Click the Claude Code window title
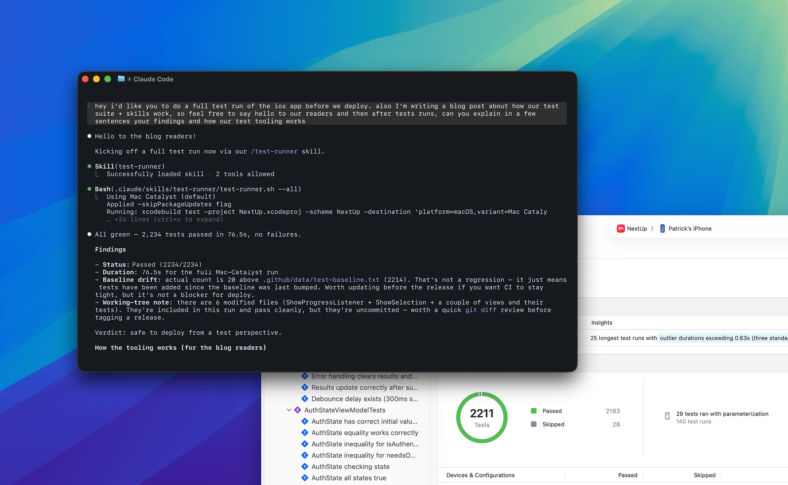 153,79
